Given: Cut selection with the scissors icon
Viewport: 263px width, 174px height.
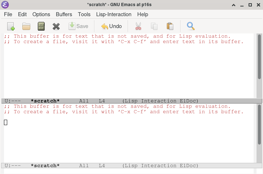Looking at the screenshot, I should (x=138, y=26).
